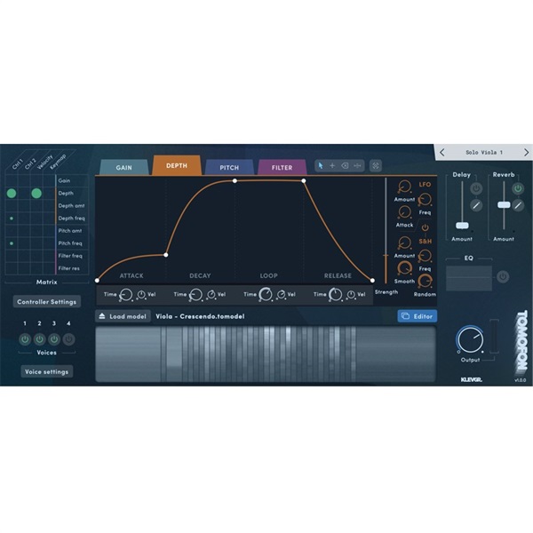The height and width of the screenshot is (533, 533).
Task: Go to next preset with right chevron
Action: click(x=526, y=152)
